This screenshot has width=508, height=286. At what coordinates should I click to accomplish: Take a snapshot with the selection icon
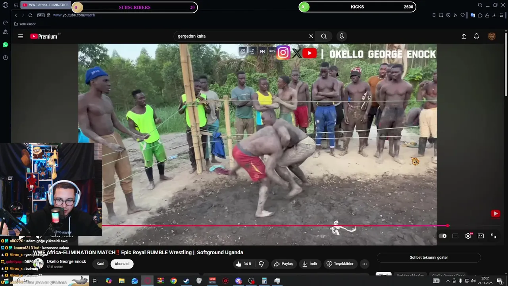441,15
